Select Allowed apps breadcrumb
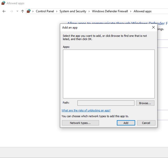The height and width of the screenshot is (158, 168). (x=142, y=11)
